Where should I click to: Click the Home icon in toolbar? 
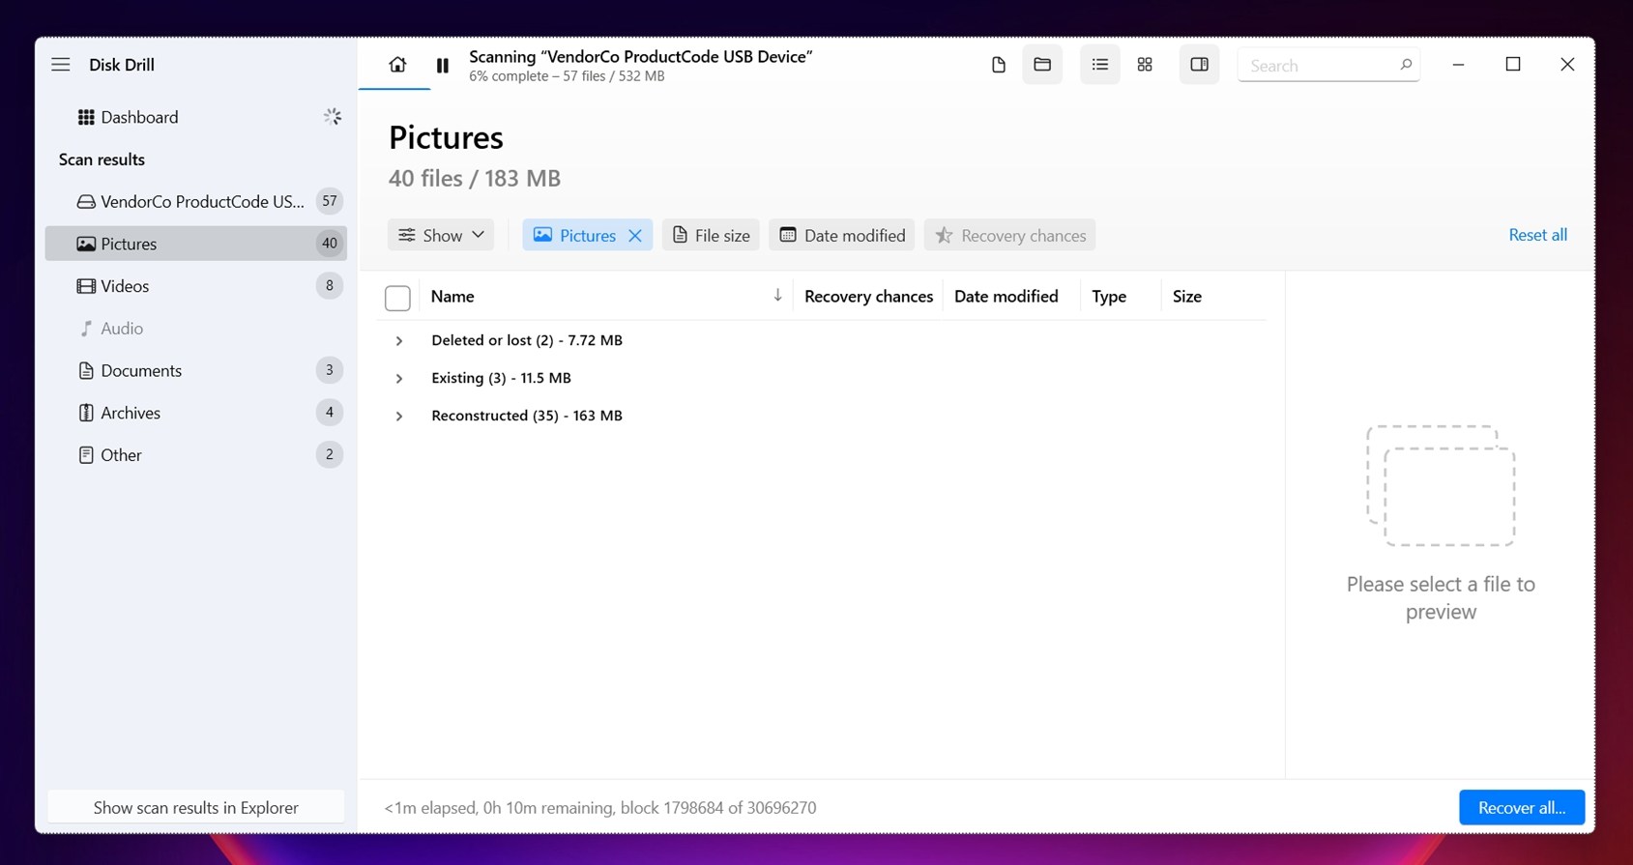397,65
